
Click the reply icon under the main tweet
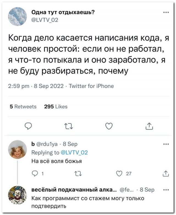click(29, 126)
